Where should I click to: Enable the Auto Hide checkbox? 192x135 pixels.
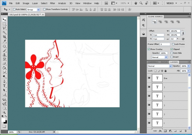(x=172, y=53)
